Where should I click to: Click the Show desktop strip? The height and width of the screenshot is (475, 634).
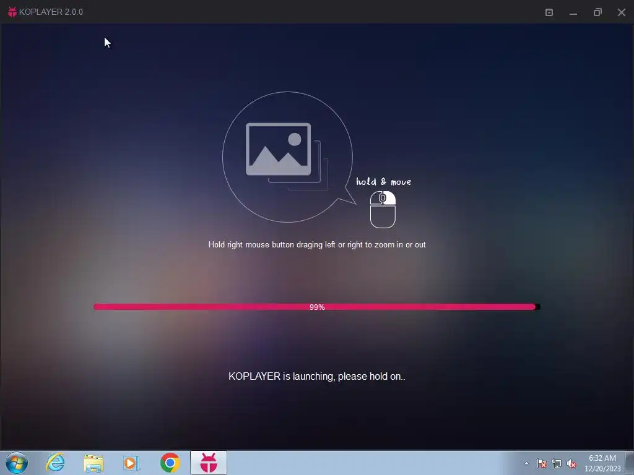point(630,463)
